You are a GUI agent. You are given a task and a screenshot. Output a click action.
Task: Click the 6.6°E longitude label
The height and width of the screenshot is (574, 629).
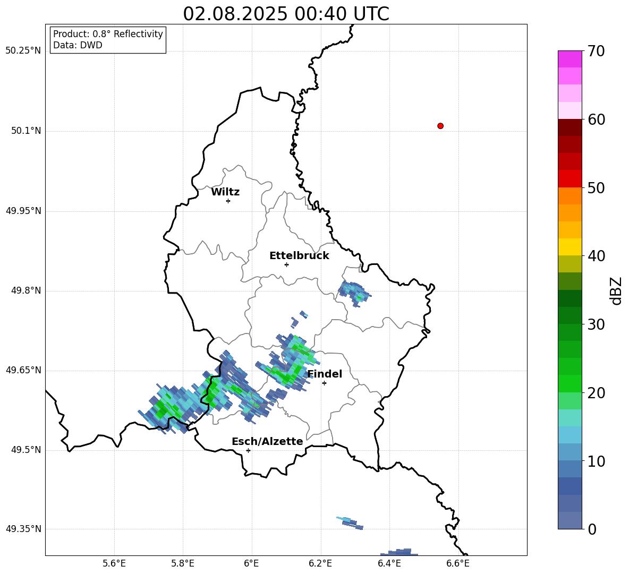coord(458,563)
